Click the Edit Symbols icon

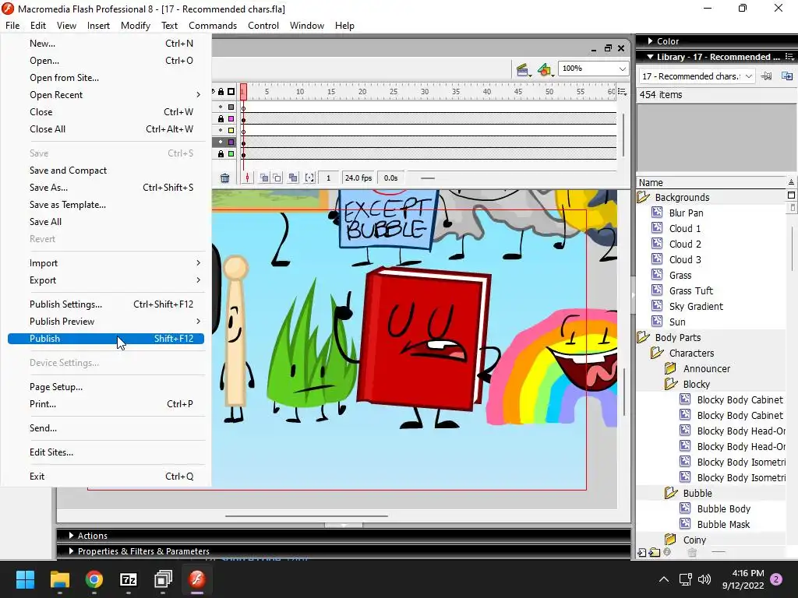(x=545, y=69)
